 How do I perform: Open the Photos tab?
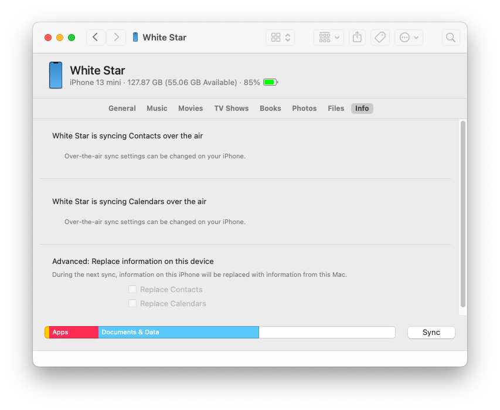[x=304, y=109]
